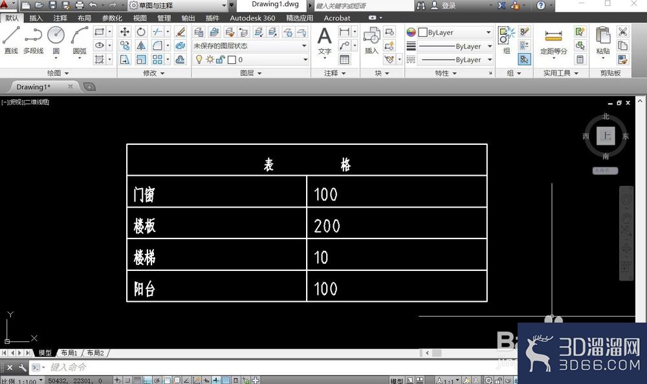Open the 比例 1:100 scale dropdown

[x=22, y=381]
